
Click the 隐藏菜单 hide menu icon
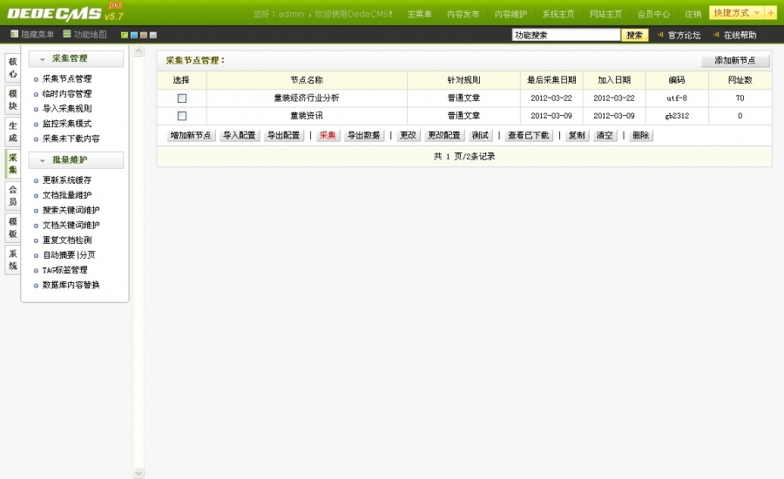click(15, 34)
